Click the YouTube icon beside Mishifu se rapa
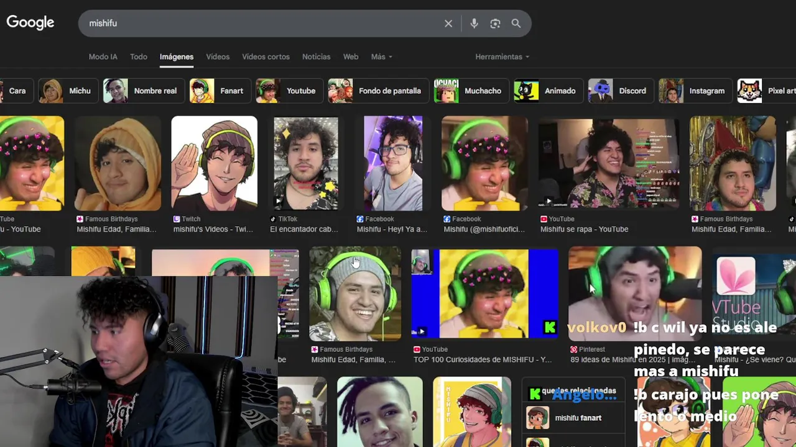This screenshot has height=447, width=796. point(544,219)
